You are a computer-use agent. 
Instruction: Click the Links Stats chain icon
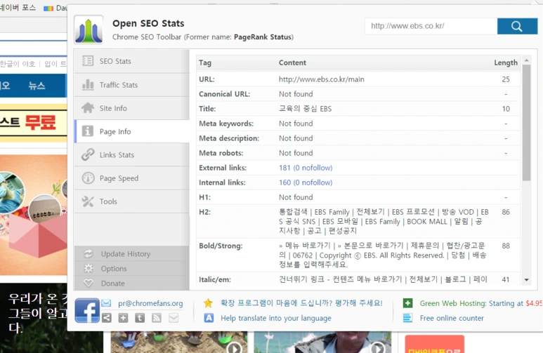(x=88, y=154)
